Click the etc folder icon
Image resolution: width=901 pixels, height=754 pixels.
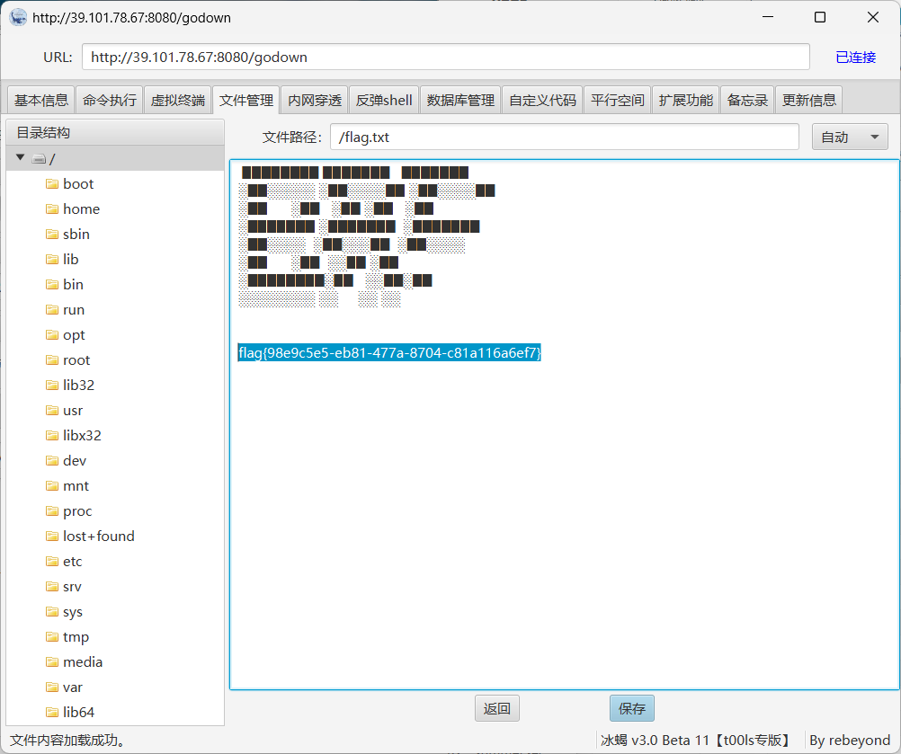coord(54,561)
